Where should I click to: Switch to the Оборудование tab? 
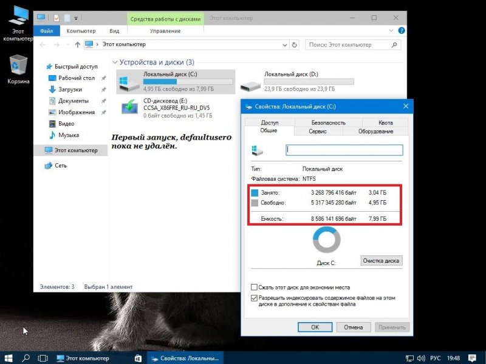point(375,131)
